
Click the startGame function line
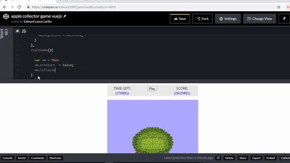[x=42, y=50]
